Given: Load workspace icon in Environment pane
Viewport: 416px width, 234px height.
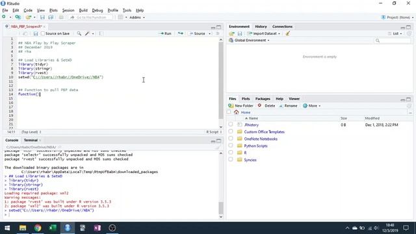Looking at the screenshot, I should (231, 34).
